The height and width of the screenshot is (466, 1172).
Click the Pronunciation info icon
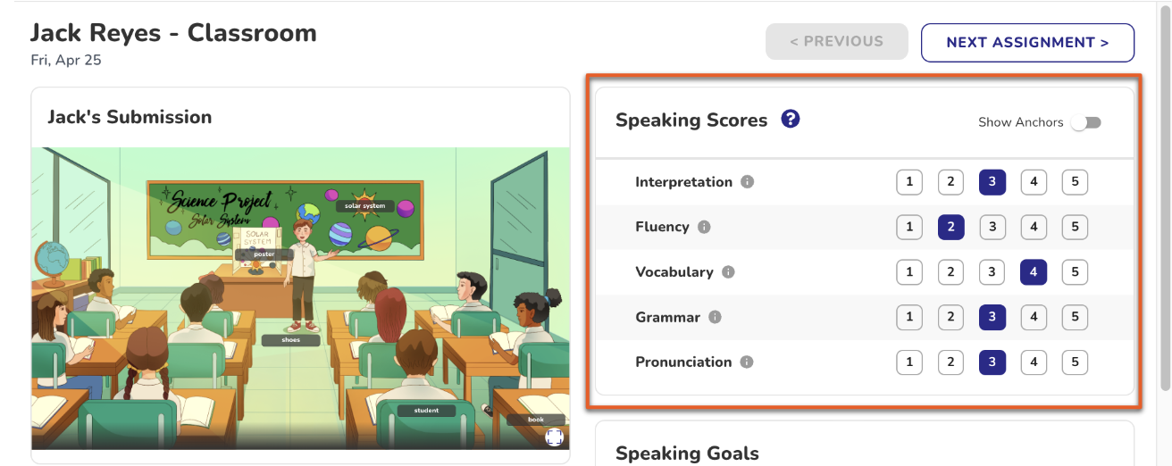(x=747, y=362)
